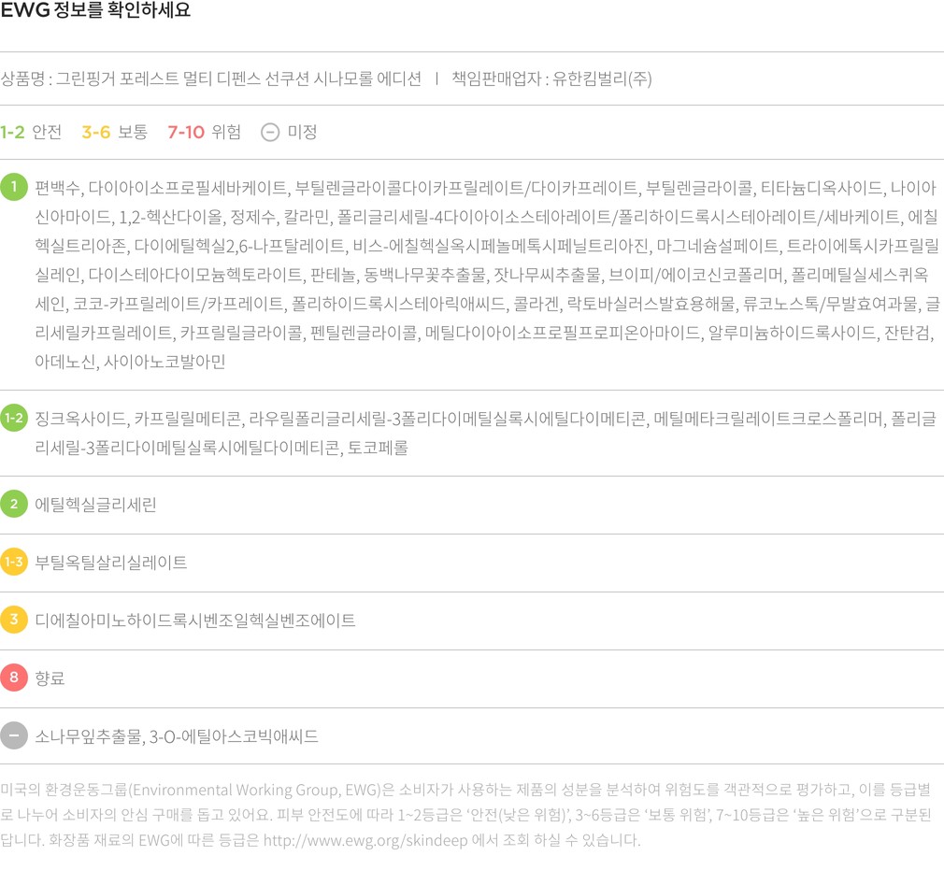Click the green grade 1 badge

[14, 188]
